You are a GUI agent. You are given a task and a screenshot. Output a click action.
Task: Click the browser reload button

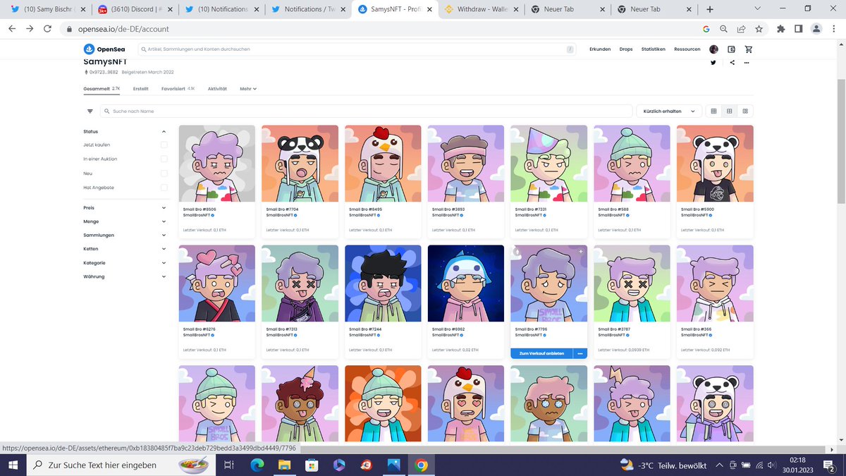(x=49, y=29)
